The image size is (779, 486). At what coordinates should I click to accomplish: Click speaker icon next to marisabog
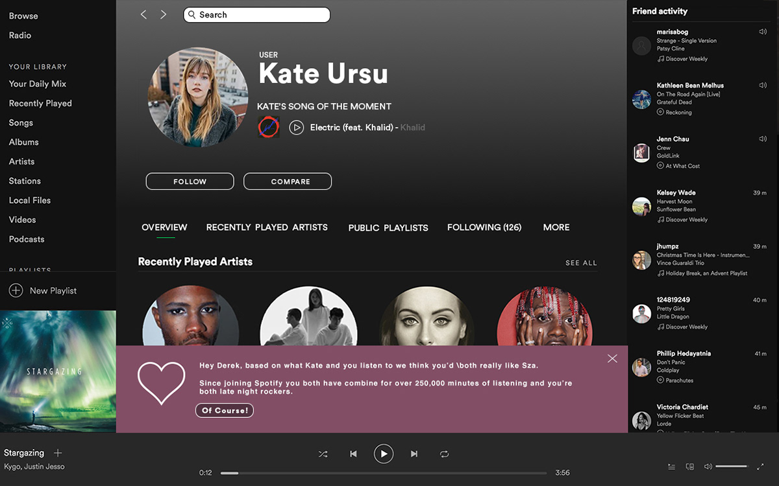pos(763,31)
